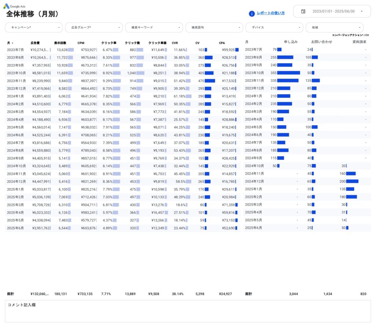Click the sort arrow next to the 月 column
This screenshot has height=325, width=376.
13,43
